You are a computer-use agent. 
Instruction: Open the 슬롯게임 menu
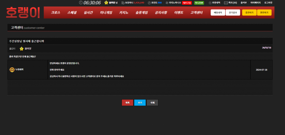click(x=142, y=13)
